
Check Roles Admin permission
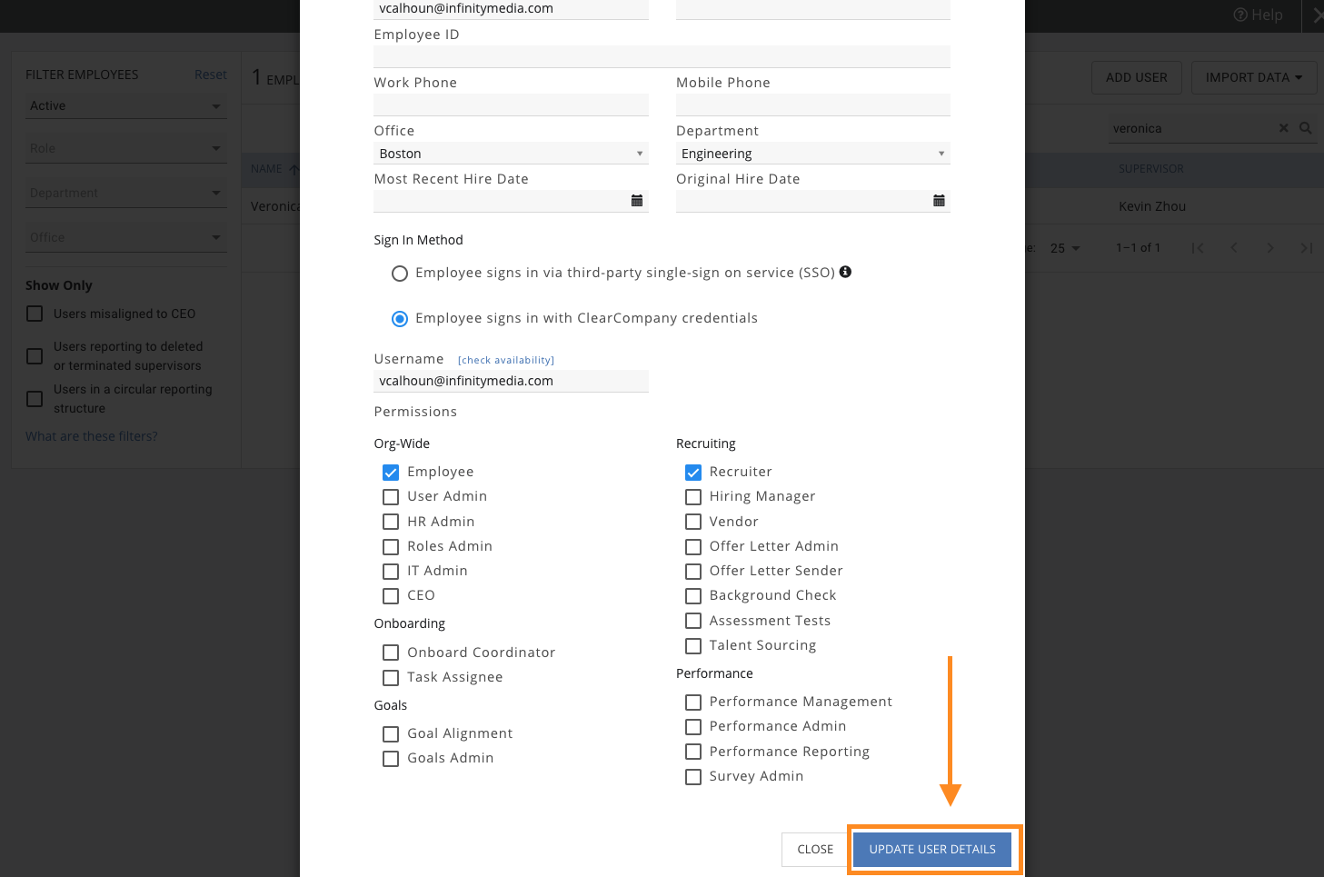[391, 547]
